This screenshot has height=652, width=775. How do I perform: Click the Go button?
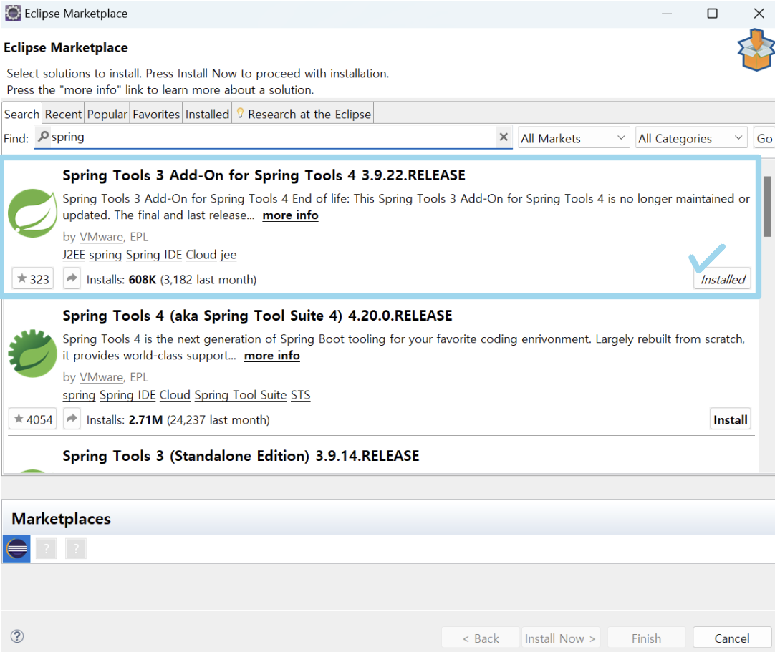pyautogui.click(x=764, y=138)
